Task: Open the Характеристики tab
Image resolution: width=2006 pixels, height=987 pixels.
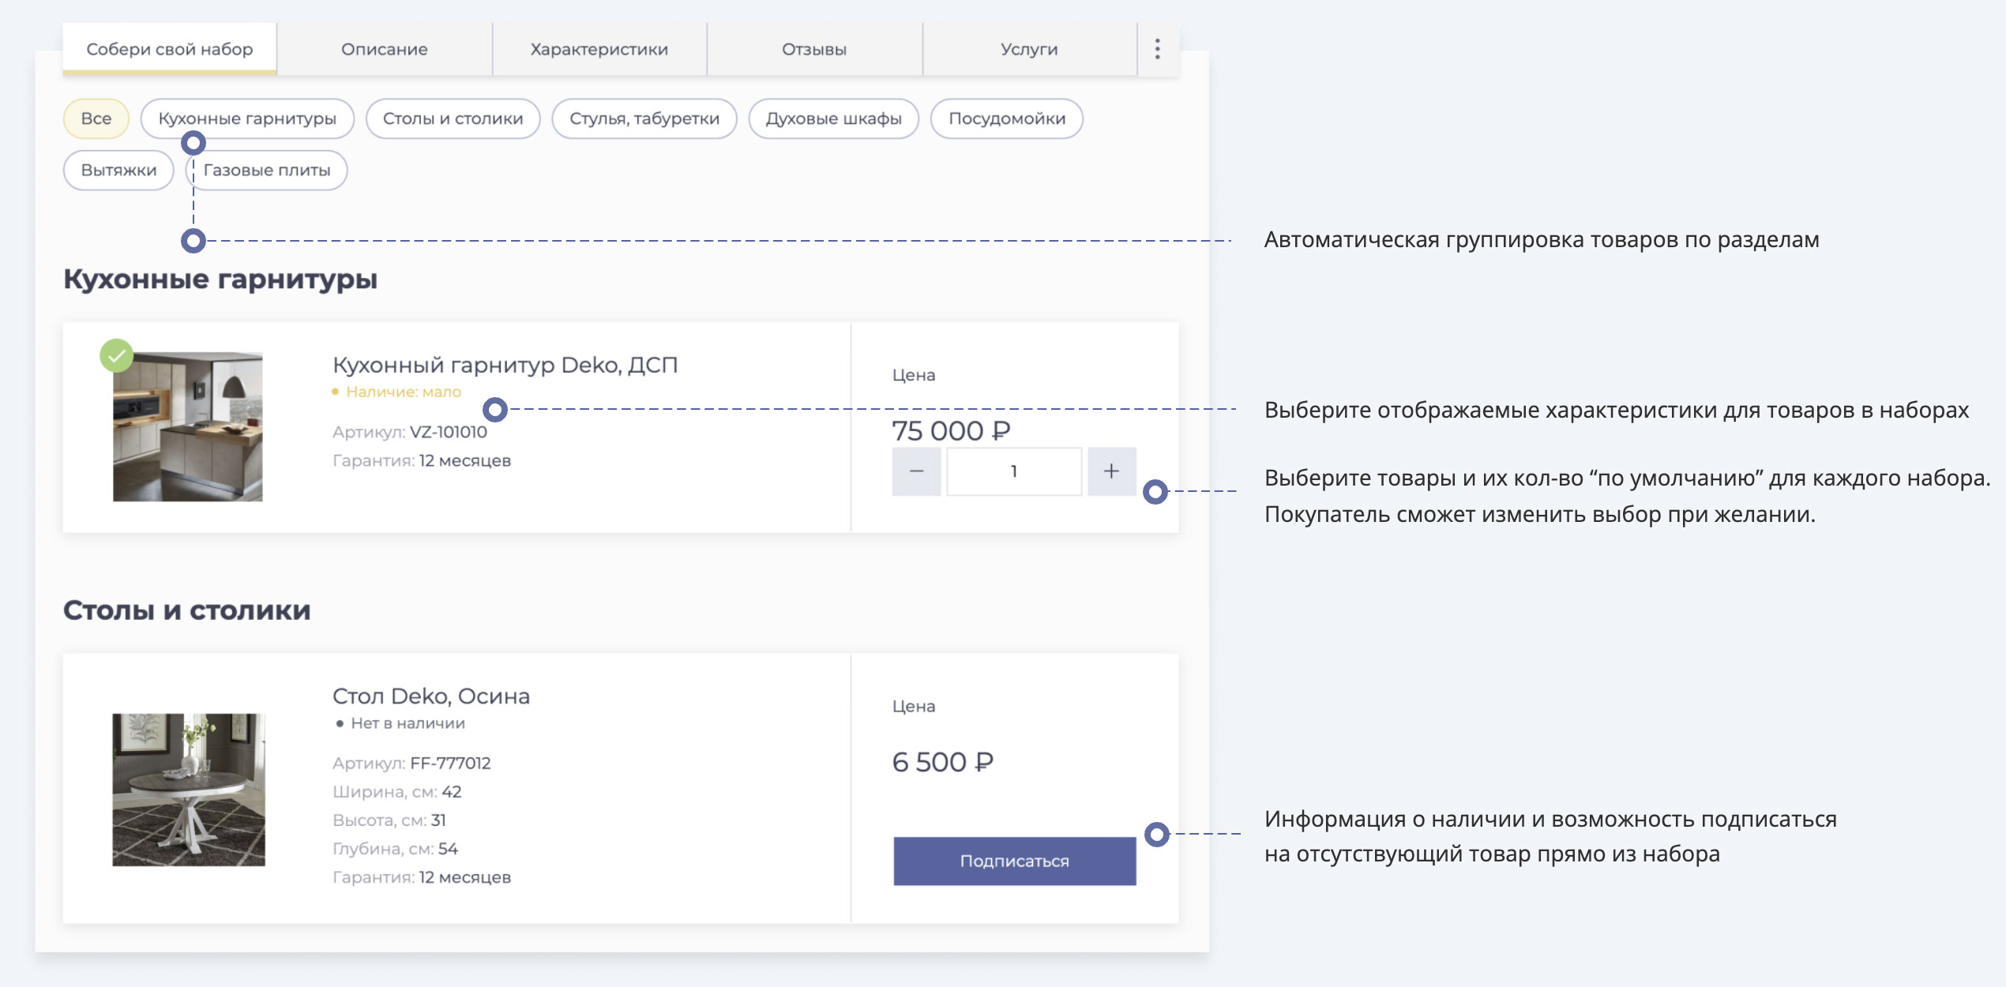Action: 599,49
